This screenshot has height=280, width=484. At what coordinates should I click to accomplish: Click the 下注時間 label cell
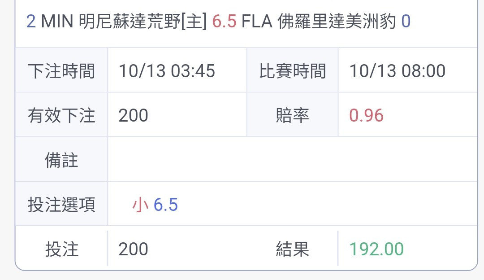tap(61, 70)
